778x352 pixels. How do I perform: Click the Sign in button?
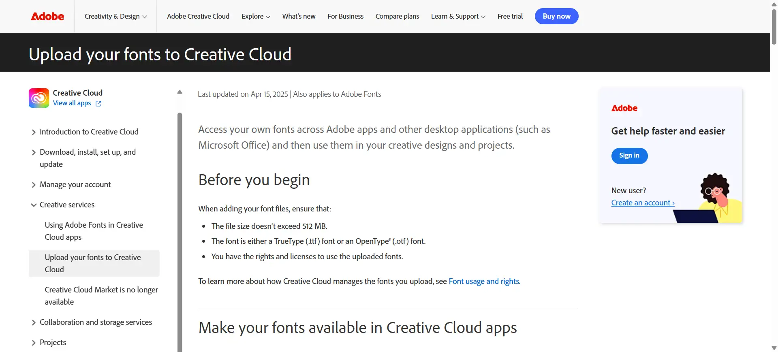click(x=629, y=156)
